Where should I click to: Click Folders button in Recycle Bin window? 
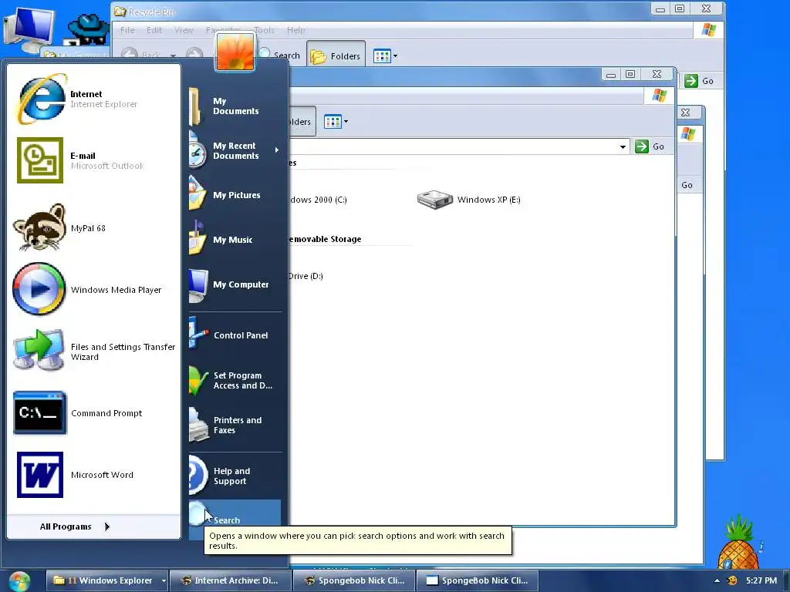click(336, 55)
